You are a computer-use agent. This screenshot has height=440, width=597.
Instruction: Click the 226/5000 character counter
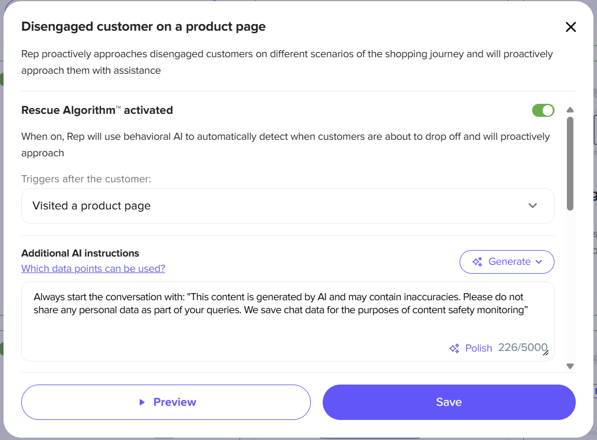[x=523, y=347]
